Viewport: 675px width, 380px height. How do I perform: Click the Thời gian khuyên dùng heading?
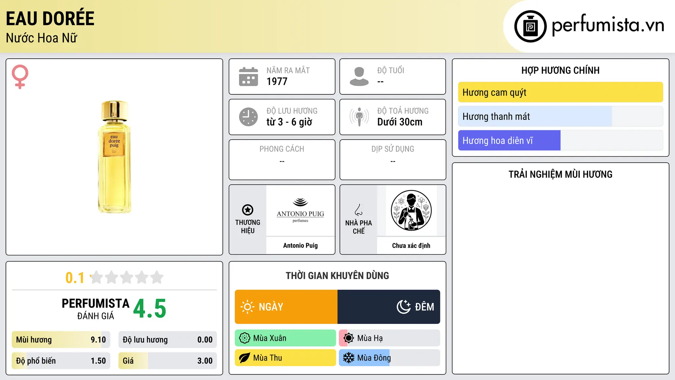click(x=337, y=275)
